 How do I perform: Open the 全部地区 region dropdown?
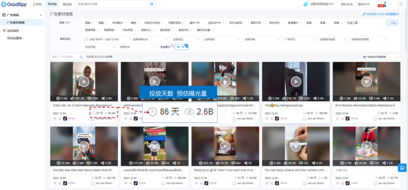click(186, 40)
